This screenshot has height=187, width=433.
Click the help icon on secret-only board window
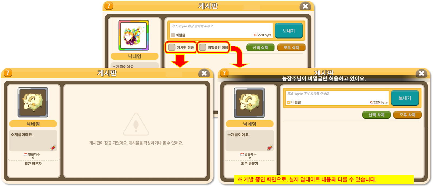(x=224, y=73)
